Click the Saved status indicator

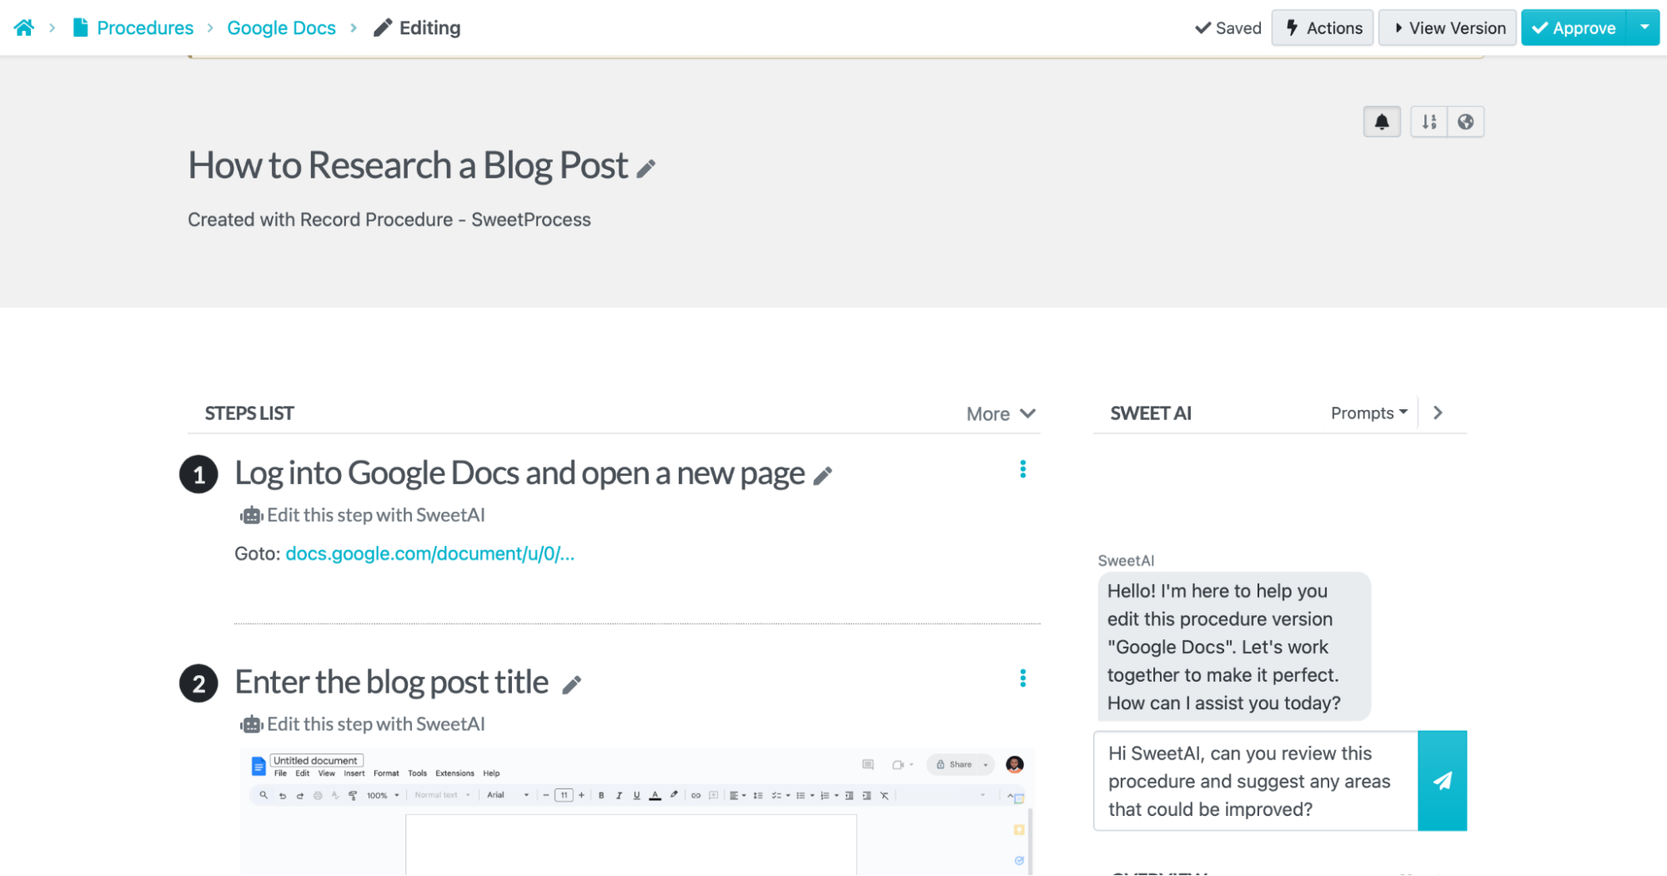[x=1228, y=28]
